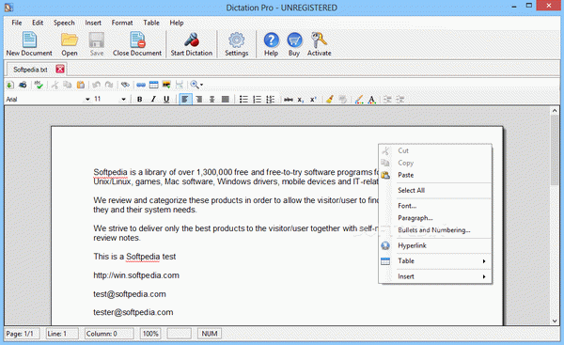
Task: Click the Redo arrow icon
Action: [109, 85]
